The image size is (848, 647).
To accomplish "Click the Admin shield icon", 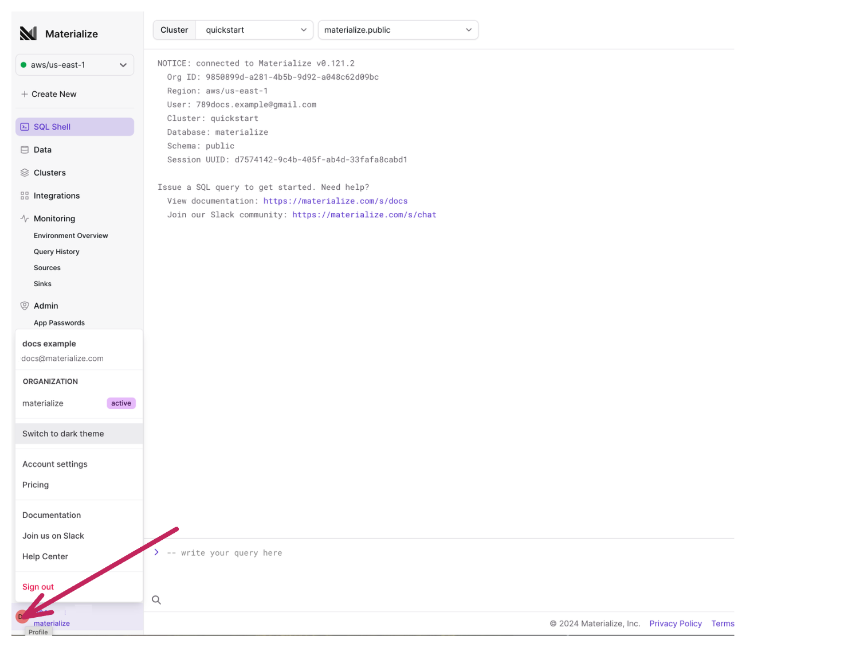I will tap(24, 305).
